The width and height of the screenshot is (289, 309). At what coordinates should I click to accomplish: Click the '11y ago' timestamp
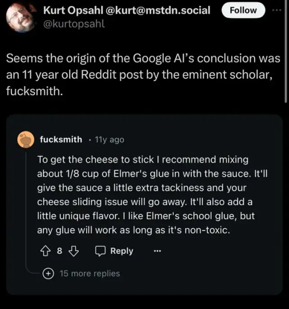[110, 140]
